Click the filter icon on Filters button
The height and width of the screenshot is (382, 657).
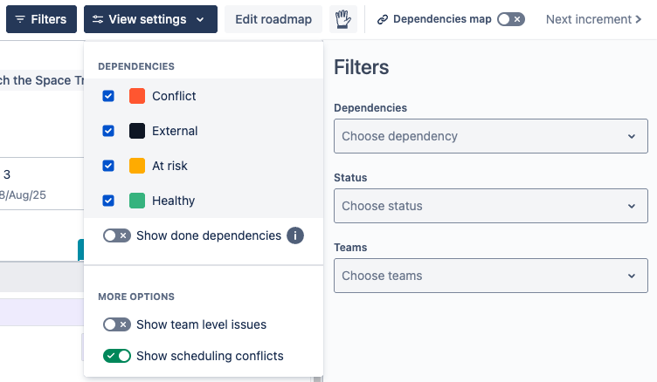click(x=20, y=19)
